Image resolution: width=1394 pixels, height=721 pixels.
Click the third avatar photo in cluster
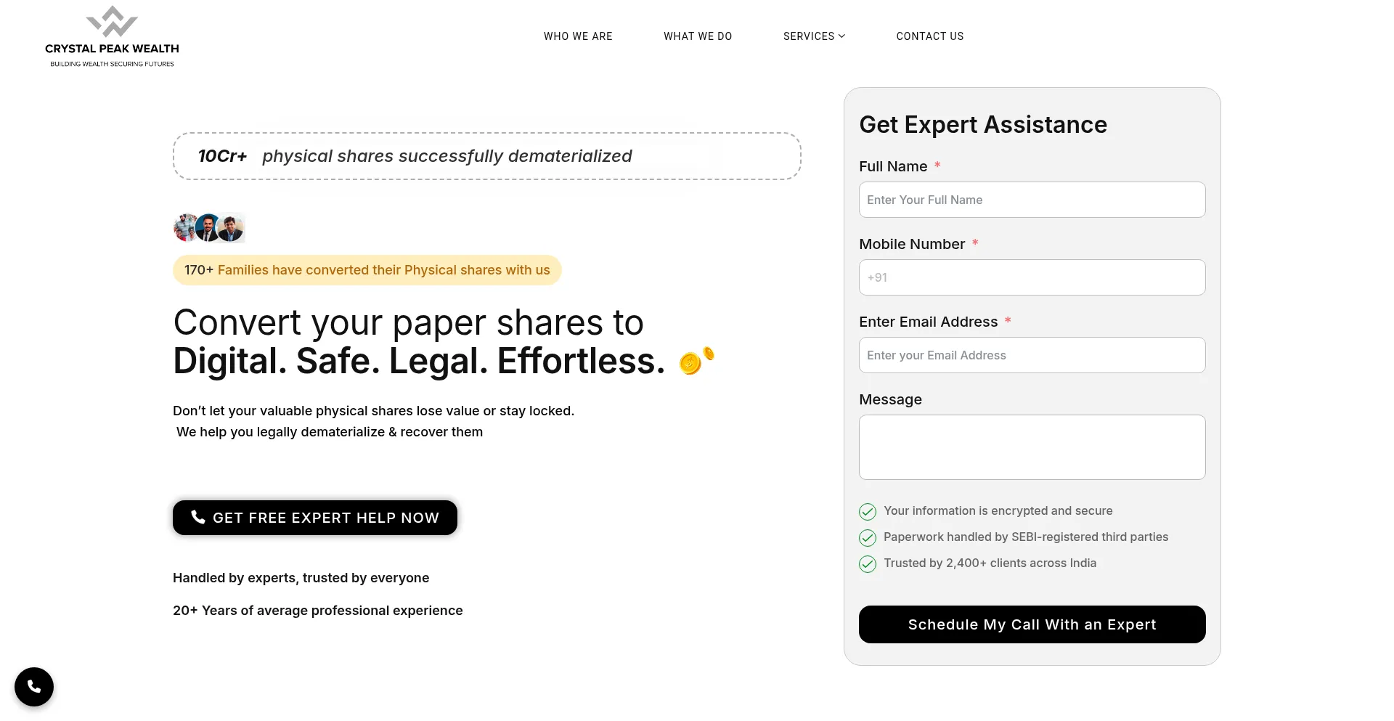click(x=232, y=228)
